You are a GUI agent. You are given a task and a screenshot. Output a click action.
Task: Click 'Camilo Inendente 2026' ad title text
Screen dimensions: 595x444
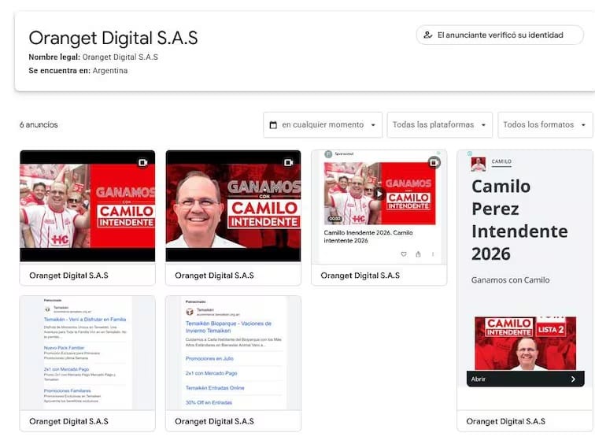(368, 236)
